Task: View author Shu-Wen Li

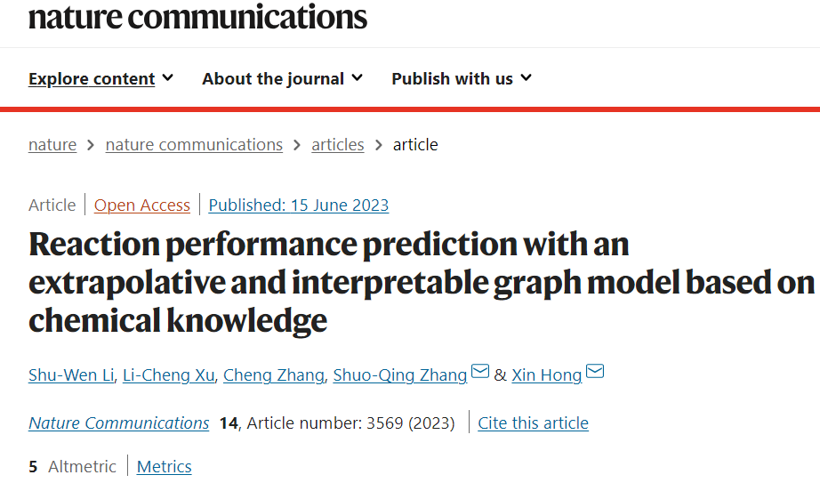Action: pos(71,375)
